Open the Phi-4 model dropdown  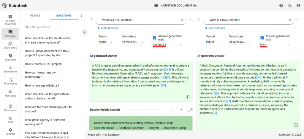275,45
